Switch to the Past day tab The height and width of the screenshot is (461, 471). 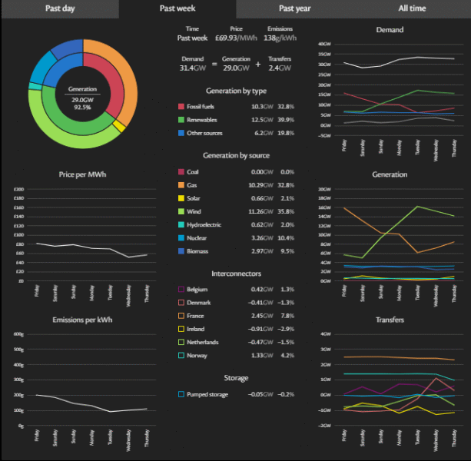point(59,8)
